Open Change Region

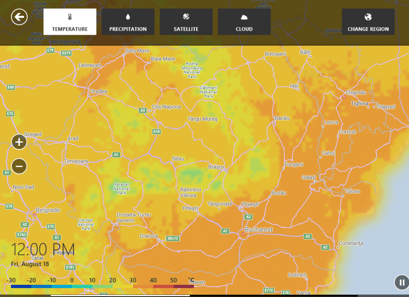pos(368,22)
